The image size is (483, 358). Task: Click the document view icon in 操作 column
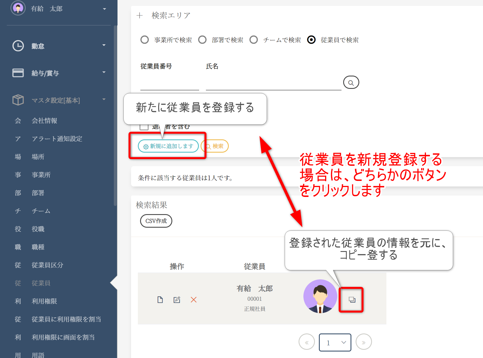tap(160, 300)
